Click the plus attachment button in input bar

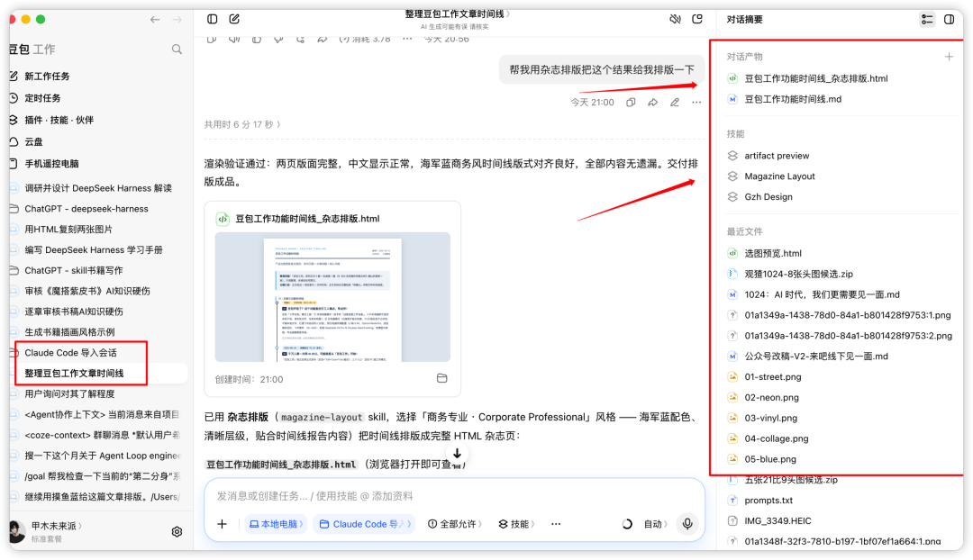click(222, 524)
